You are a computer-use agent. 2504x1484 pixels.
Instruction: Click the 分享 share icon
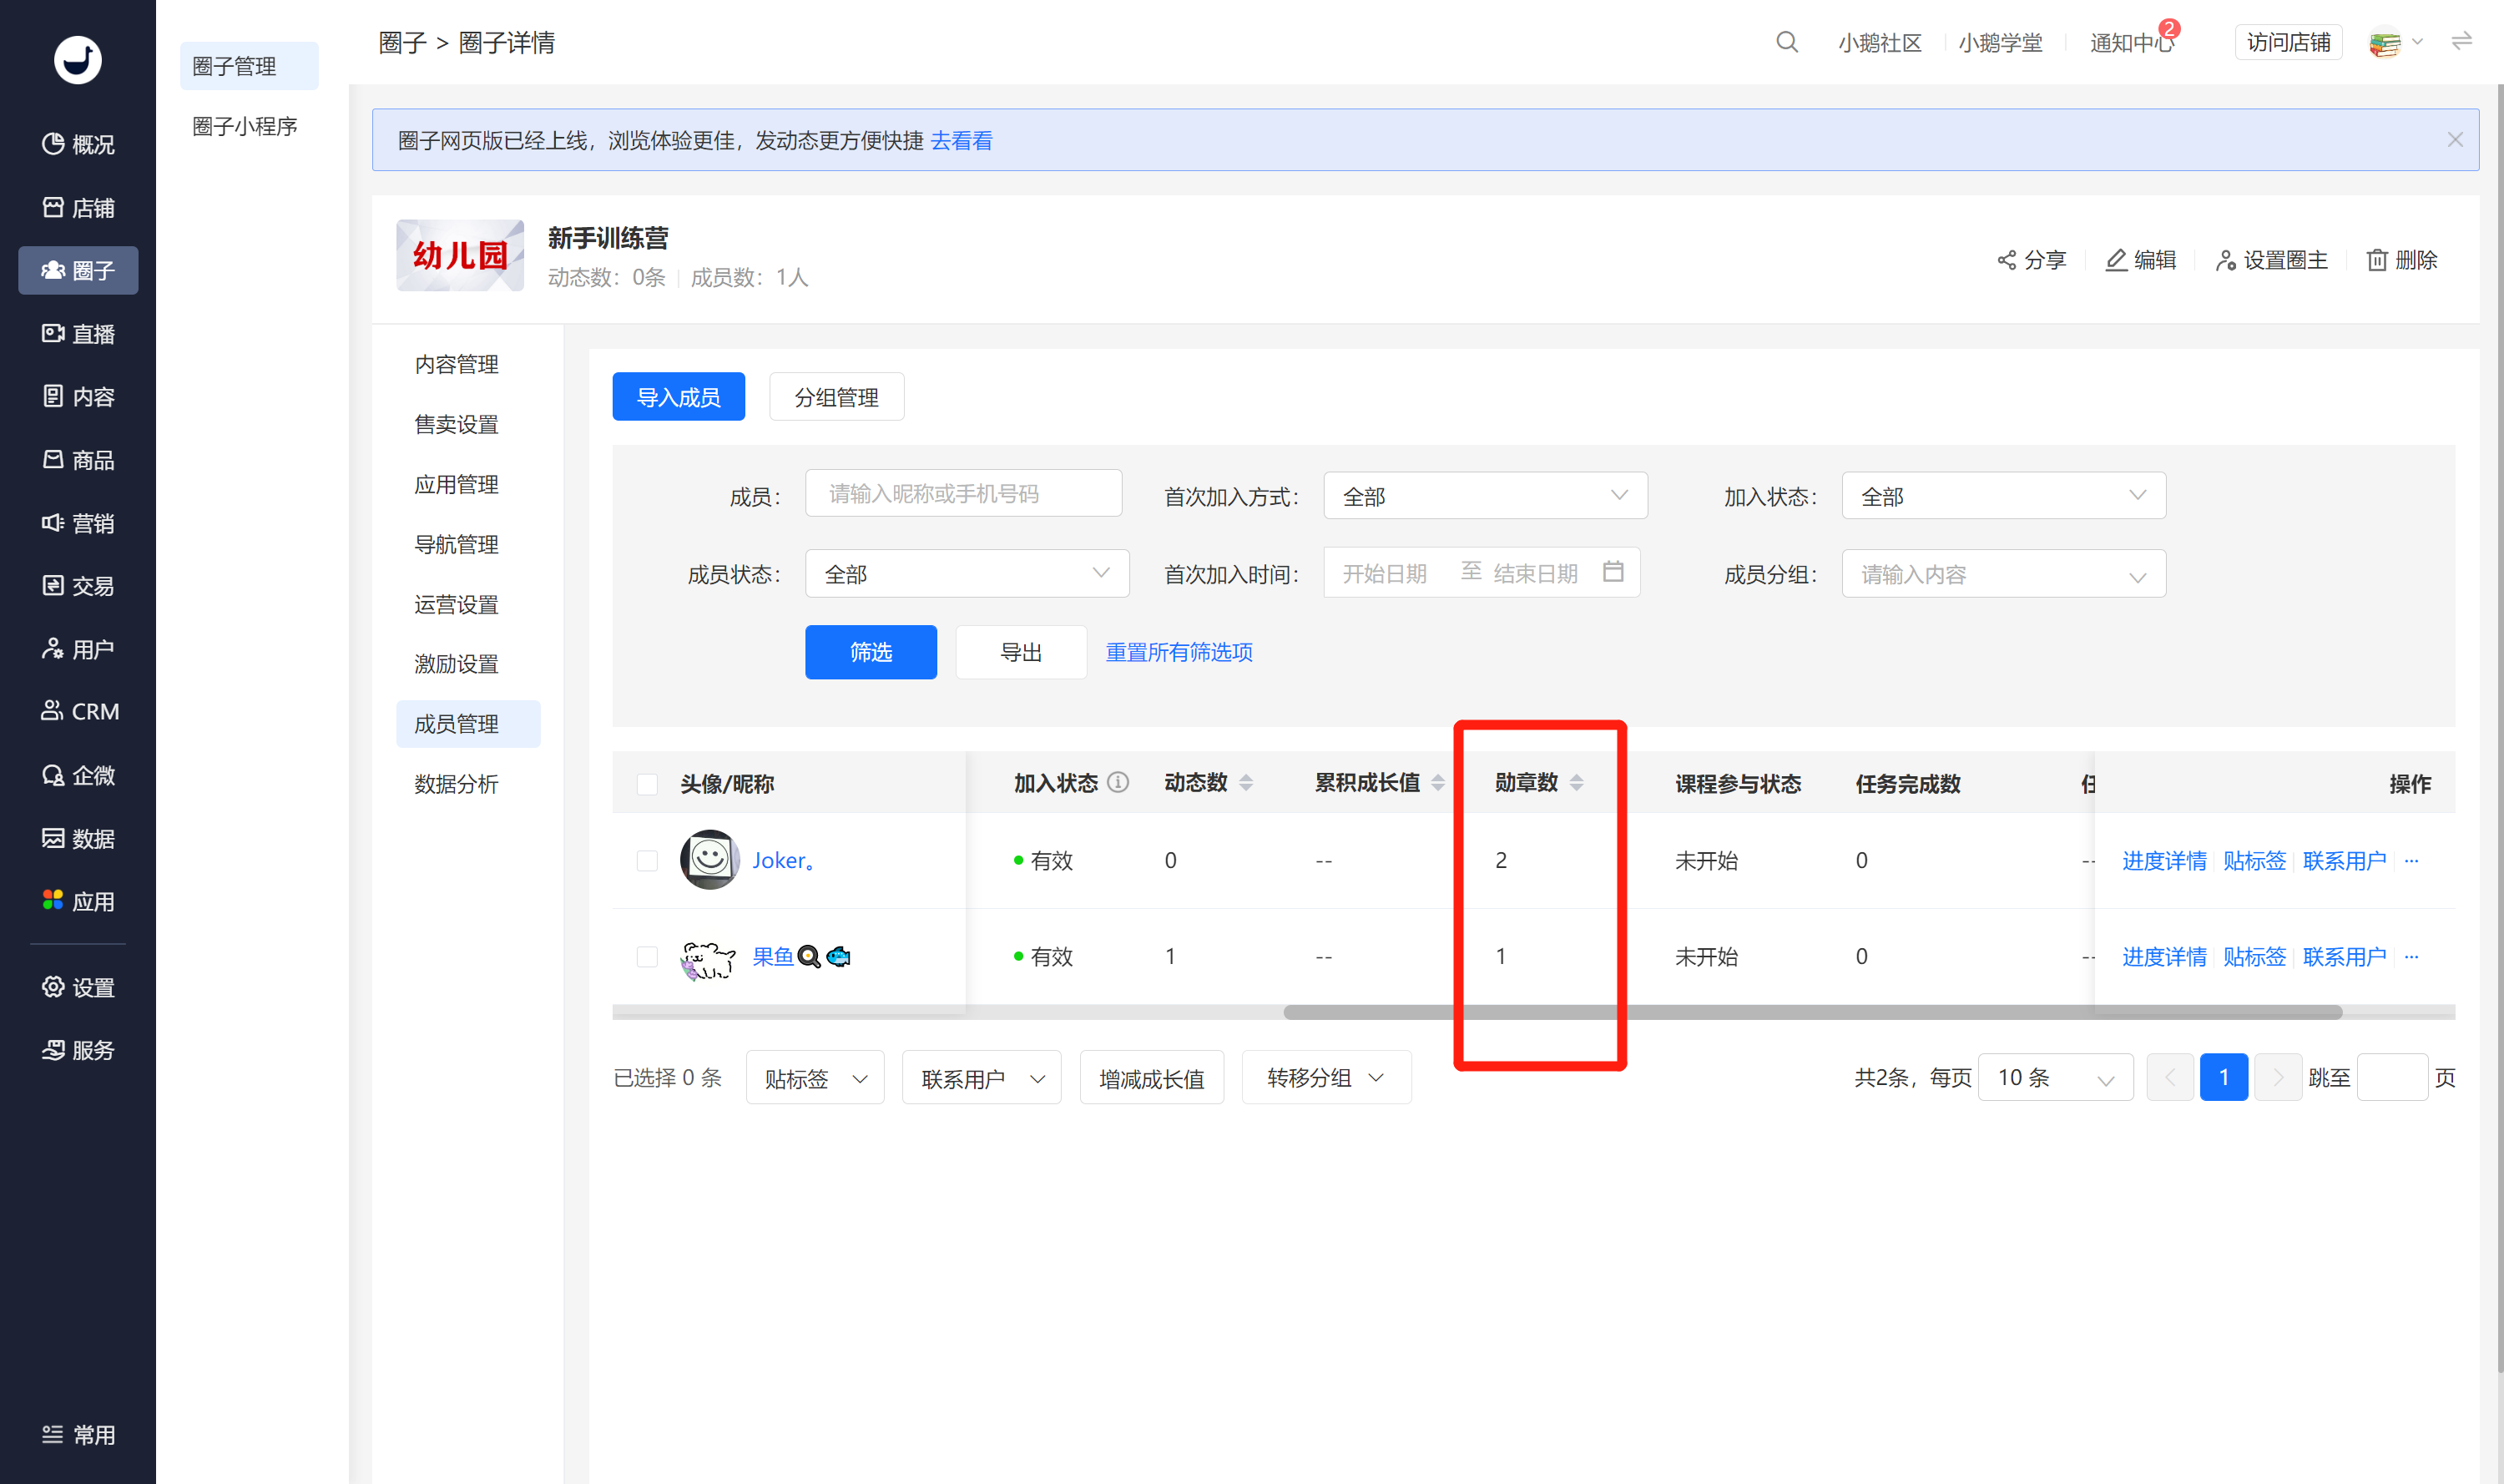coord(2006,260)
